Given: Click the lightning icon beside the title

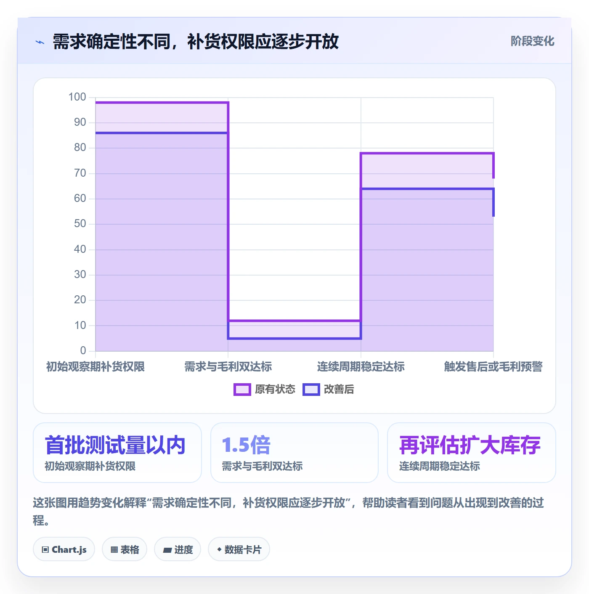Looking at the screenshot, I should 40,42.
